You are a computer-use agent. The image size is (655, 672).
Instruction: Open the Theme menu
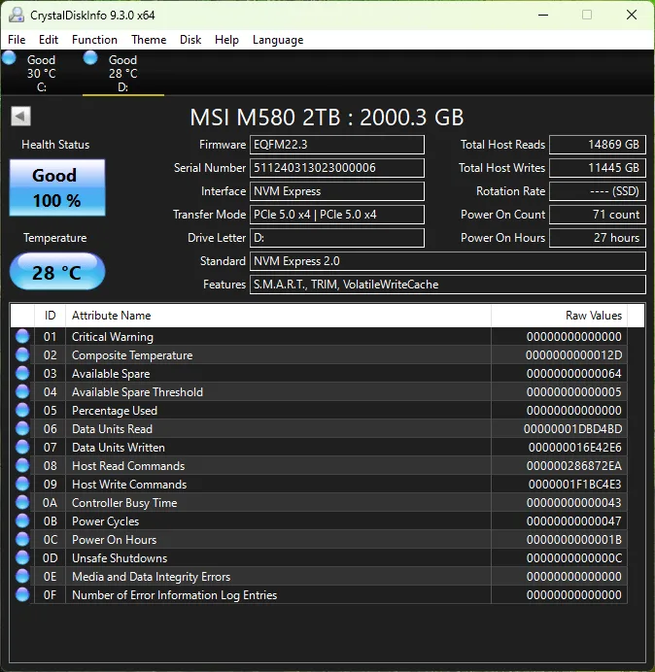coord(149,40)
